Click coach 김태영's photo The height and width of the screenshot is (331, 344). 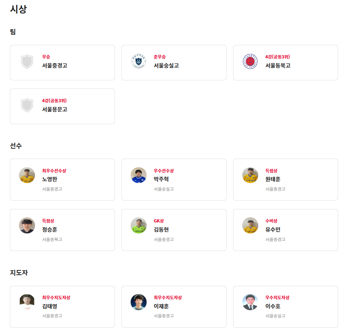[x=27, y=302]
